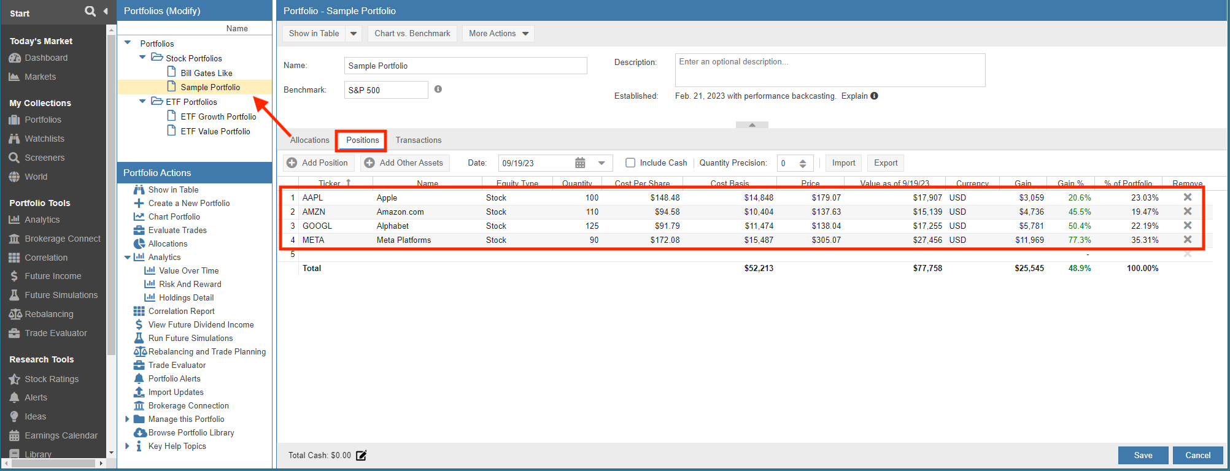Click the search magnifier icon beside Start
The image size is (1230, 471).
(x=90, y=11)
